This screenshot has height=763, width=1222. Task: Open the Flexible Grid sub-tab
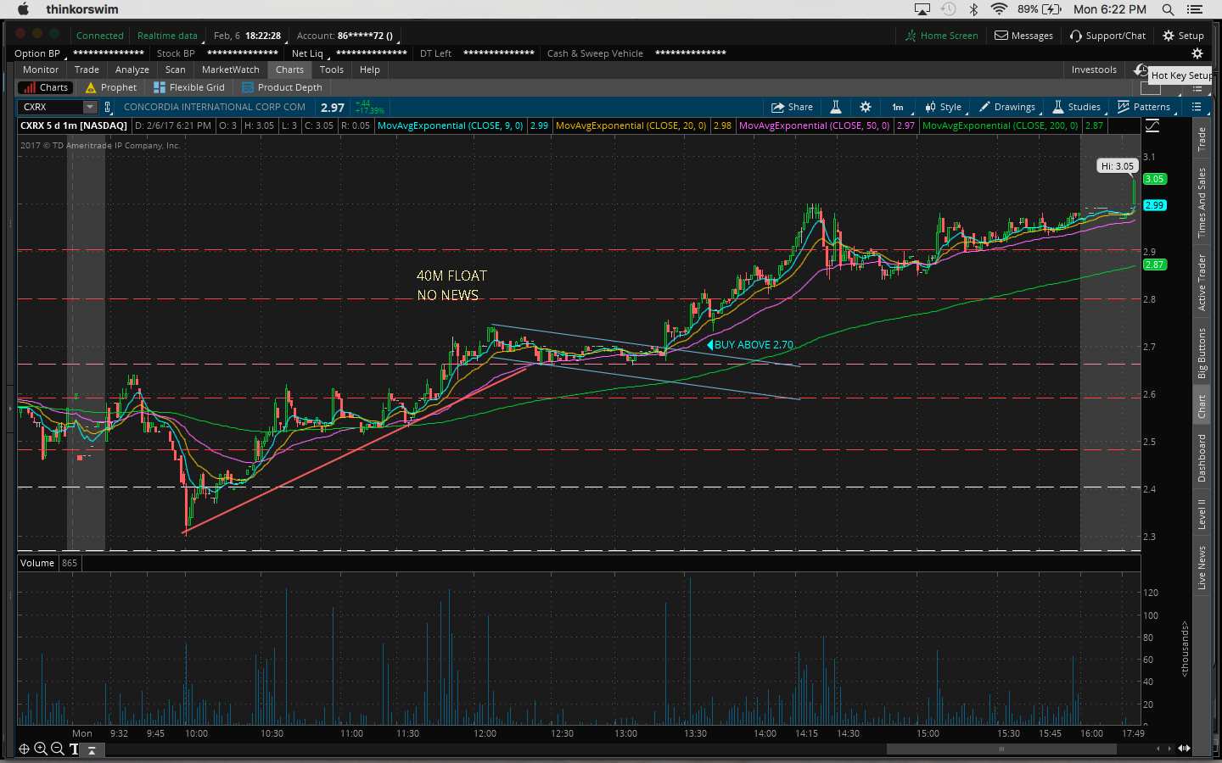(x=189, y=87)
